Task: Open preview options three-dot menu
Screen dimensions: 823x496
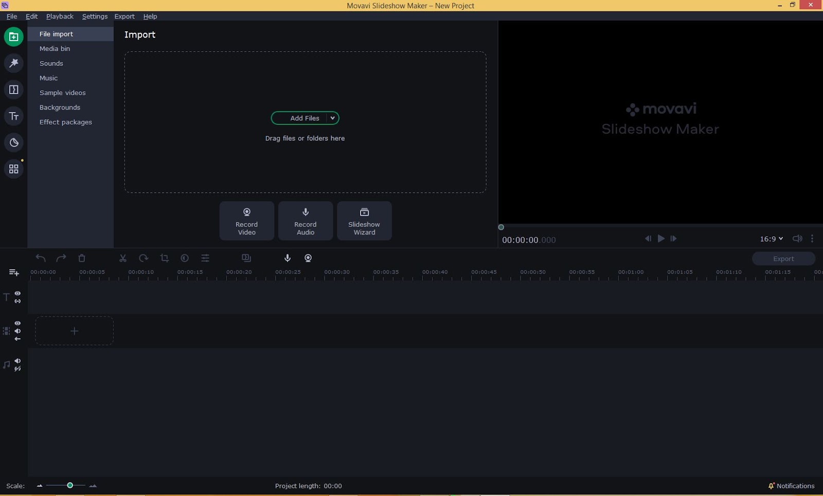Action: [x=812, y=238]
